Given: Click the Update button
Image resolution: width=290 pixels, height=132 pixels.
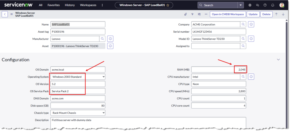Looking at the screenshot, I should [x=253, y=14].
